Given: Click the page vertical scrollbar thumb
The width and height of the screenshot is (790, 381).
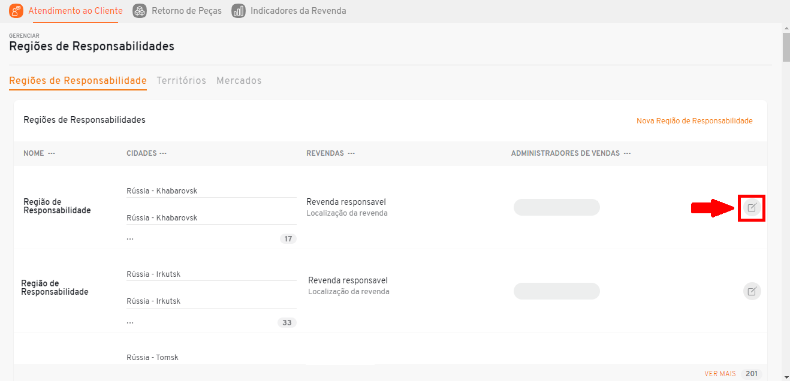Looking at the screenshot, I should 786,47.
